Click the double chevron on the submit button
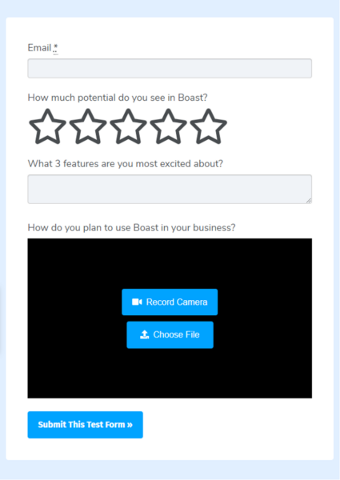 [130, 425]
